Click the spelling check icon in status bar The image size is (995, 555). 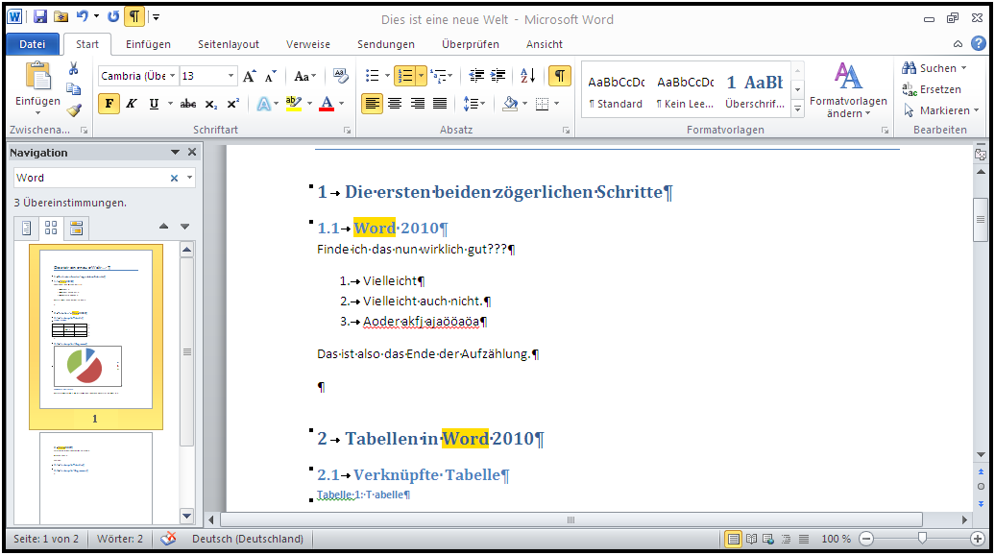pyautogui.click(x=168, y=539)
